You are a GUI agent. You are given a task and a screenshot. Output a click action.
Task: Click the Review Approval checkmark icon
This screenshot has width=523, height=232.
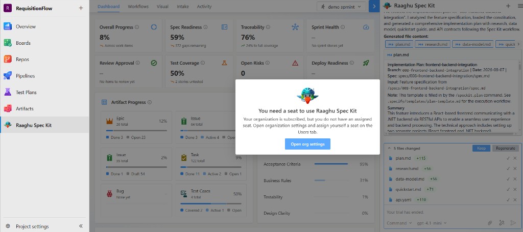[154, 63]
